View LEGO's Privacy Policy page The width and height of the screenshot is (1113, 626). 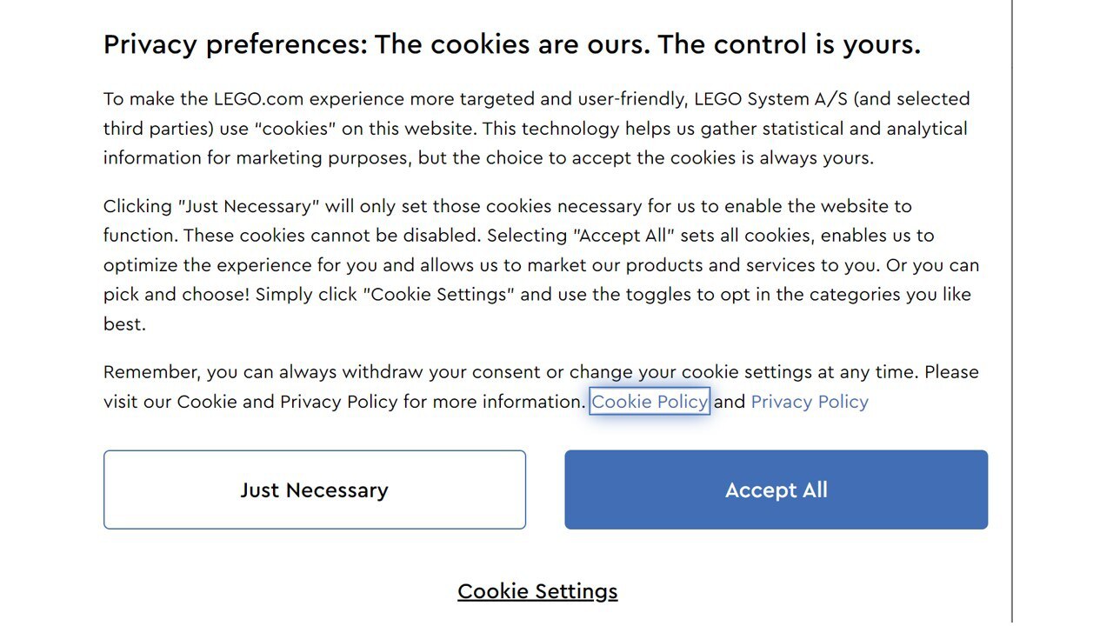coord(810,401)
